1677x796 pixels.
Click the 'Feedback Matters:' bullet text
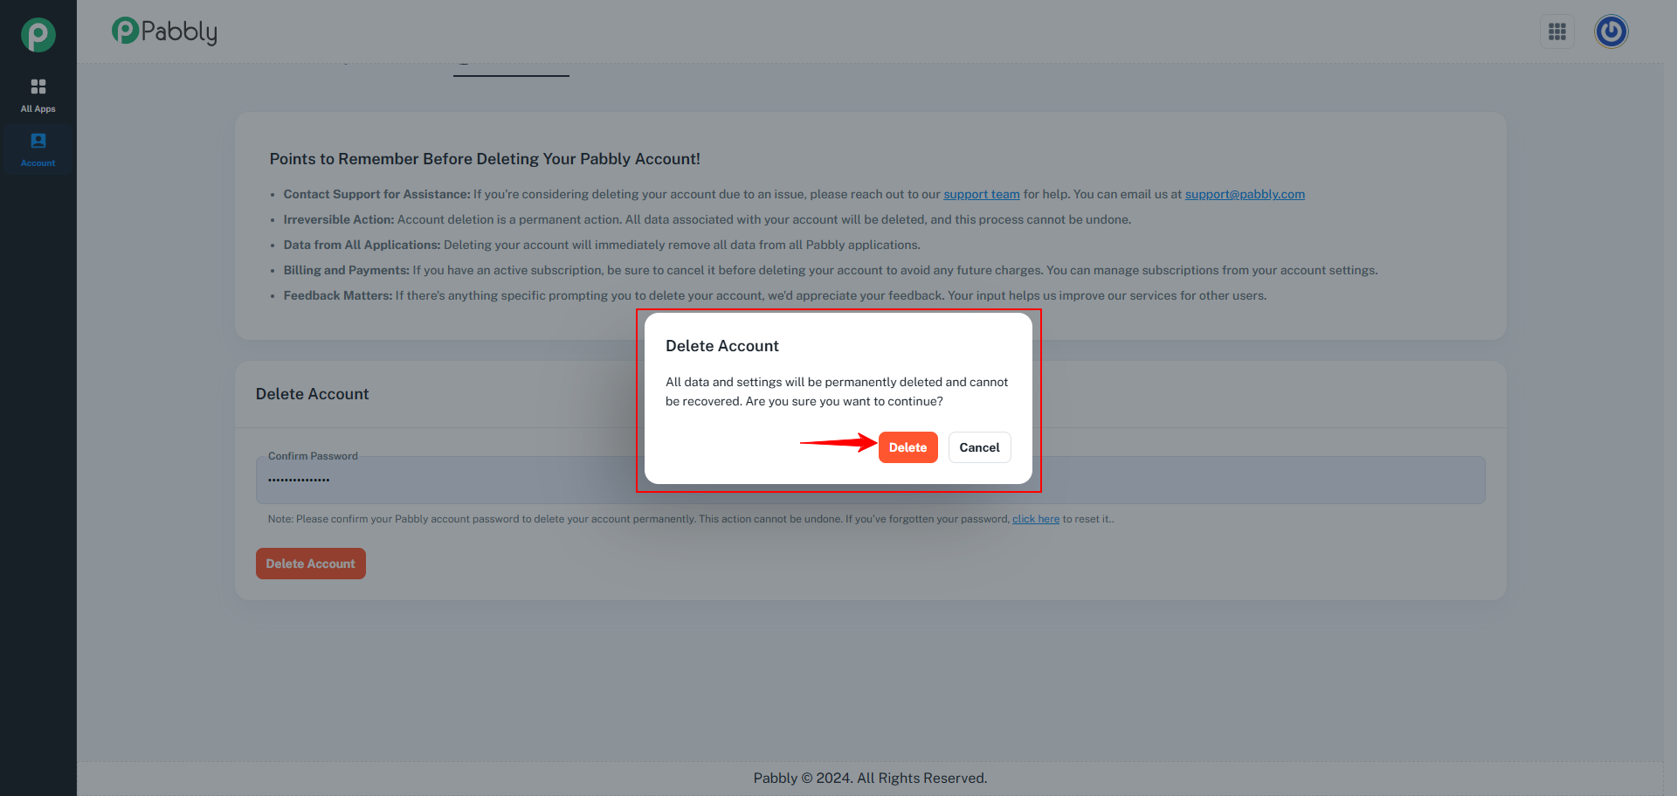tap(338, 295)
